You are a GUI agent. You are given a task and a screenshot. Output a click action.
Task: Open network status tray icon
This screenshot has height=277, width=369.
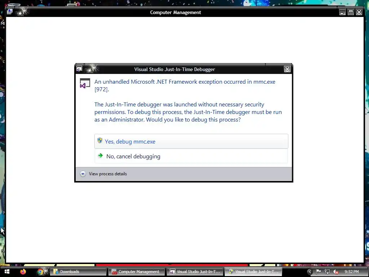coord(327,272)
